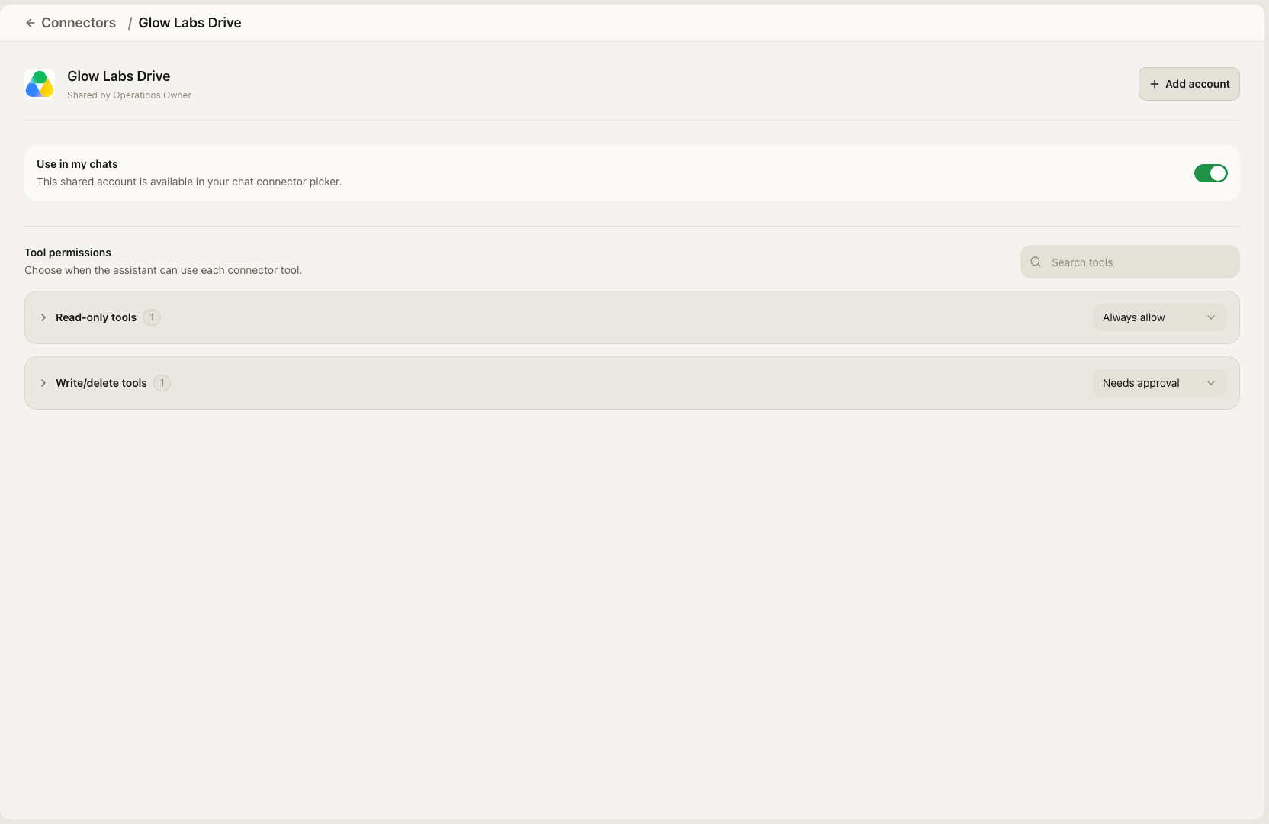Image resolution: width=1269 pixels, height=824 pixels.
Task: Focus the Search tools input field
Action: coord(1129,262)
